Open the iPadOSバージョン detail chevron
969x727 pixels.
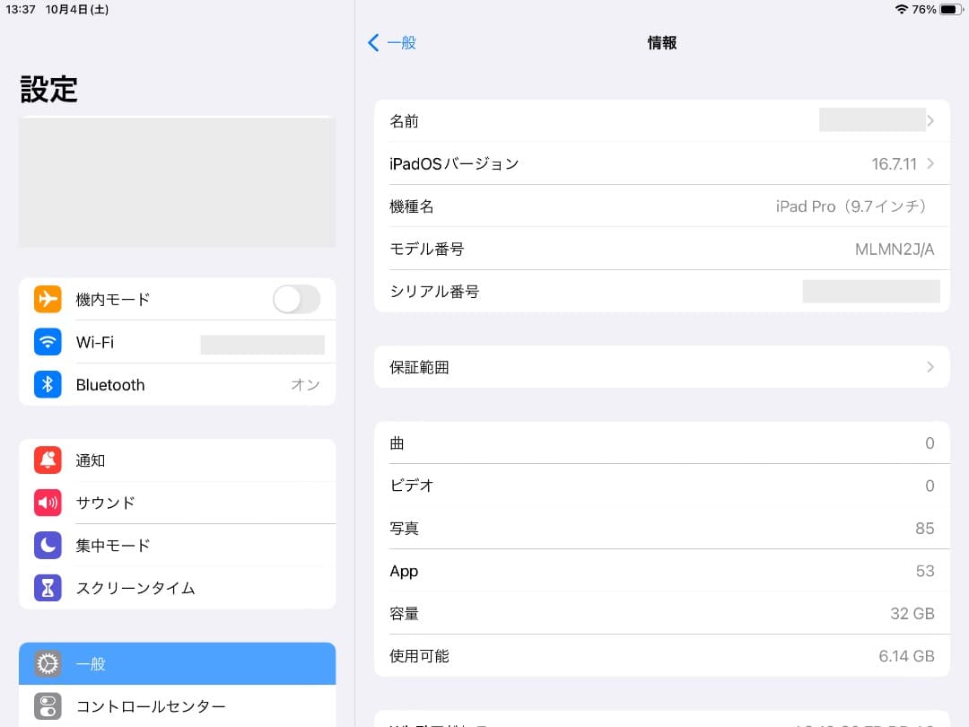[x=930, y=163]
